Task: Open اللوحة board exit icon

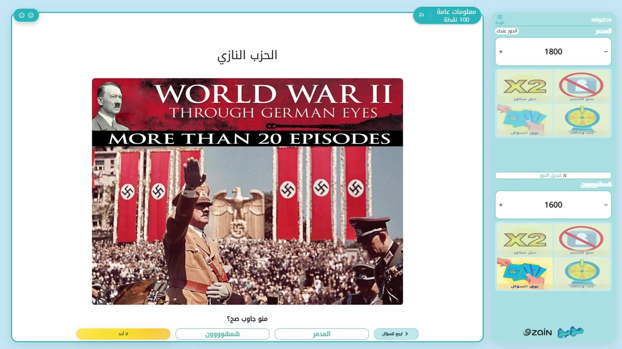Action: [x=500, y=19]
